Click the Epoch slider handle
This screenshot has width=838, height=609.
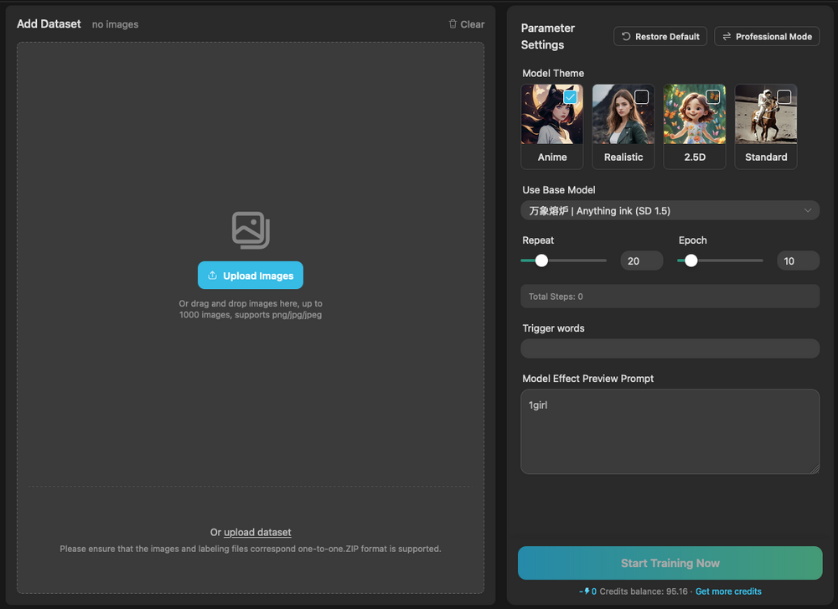tap(691, 261)
